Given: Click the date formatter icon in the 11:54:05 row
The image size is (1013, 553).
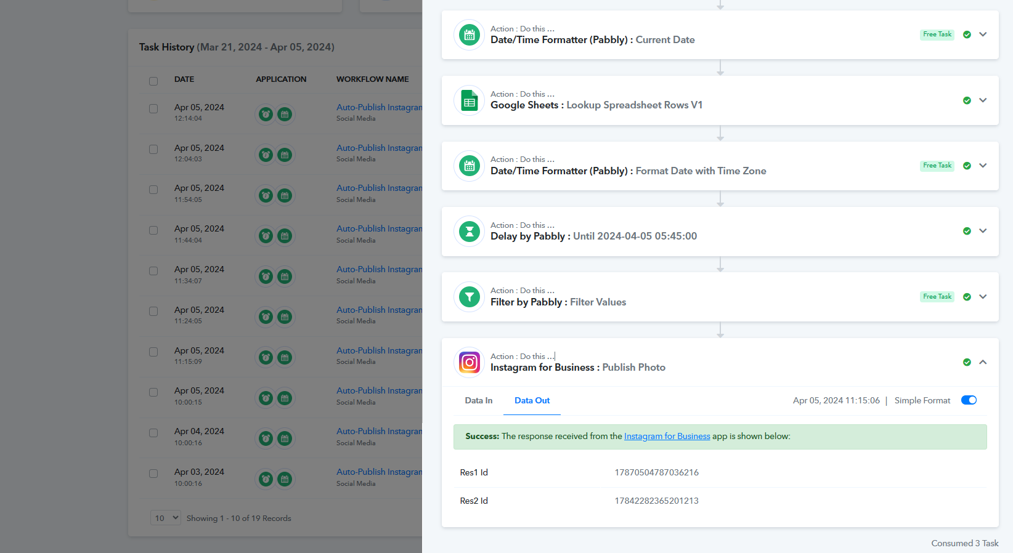Looking at the screenshot, I should [x=285, y=195].
